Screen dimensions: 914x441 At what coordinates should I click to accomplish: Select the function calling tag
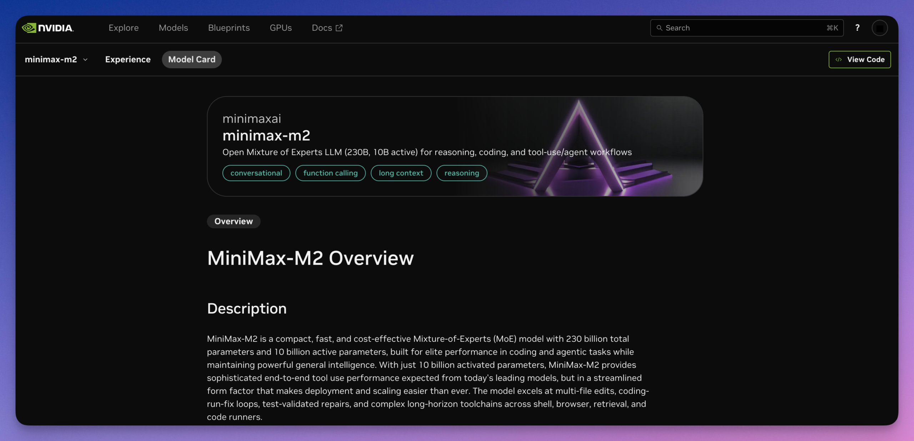click(330, 173)
